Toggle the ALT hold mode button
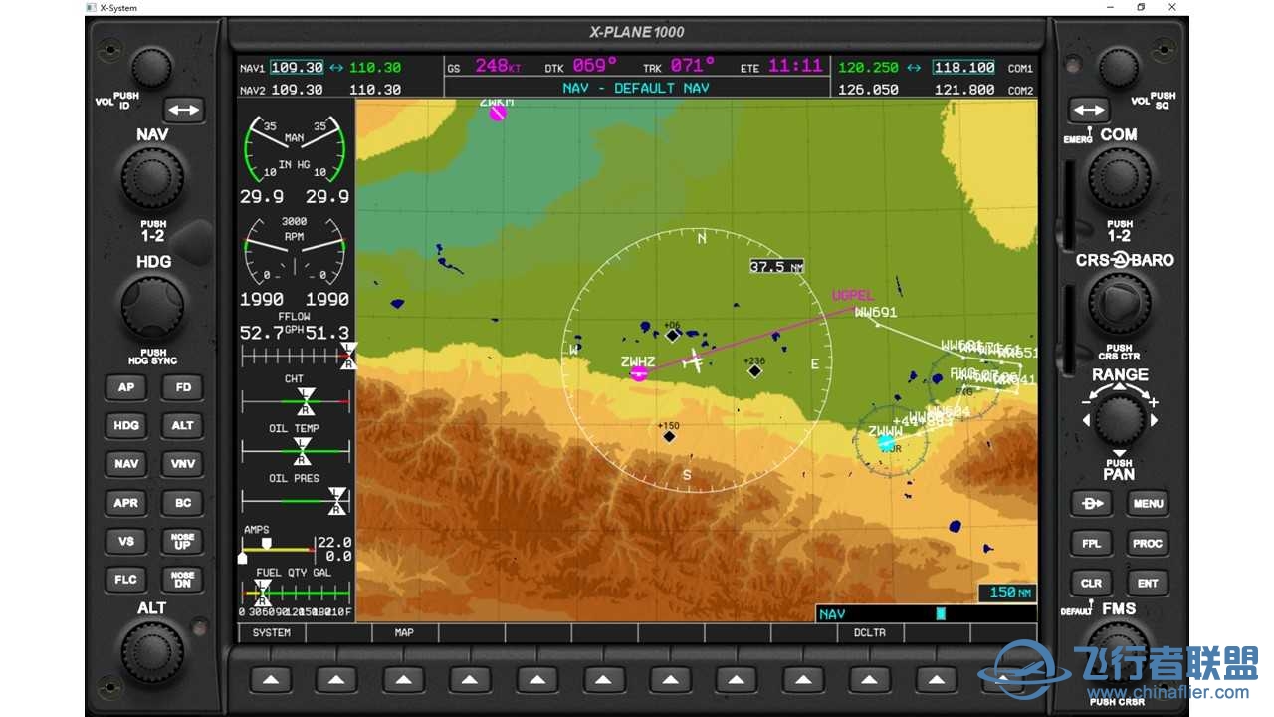Viewport: 1274px width, 717px height. (x=183, y=425)
